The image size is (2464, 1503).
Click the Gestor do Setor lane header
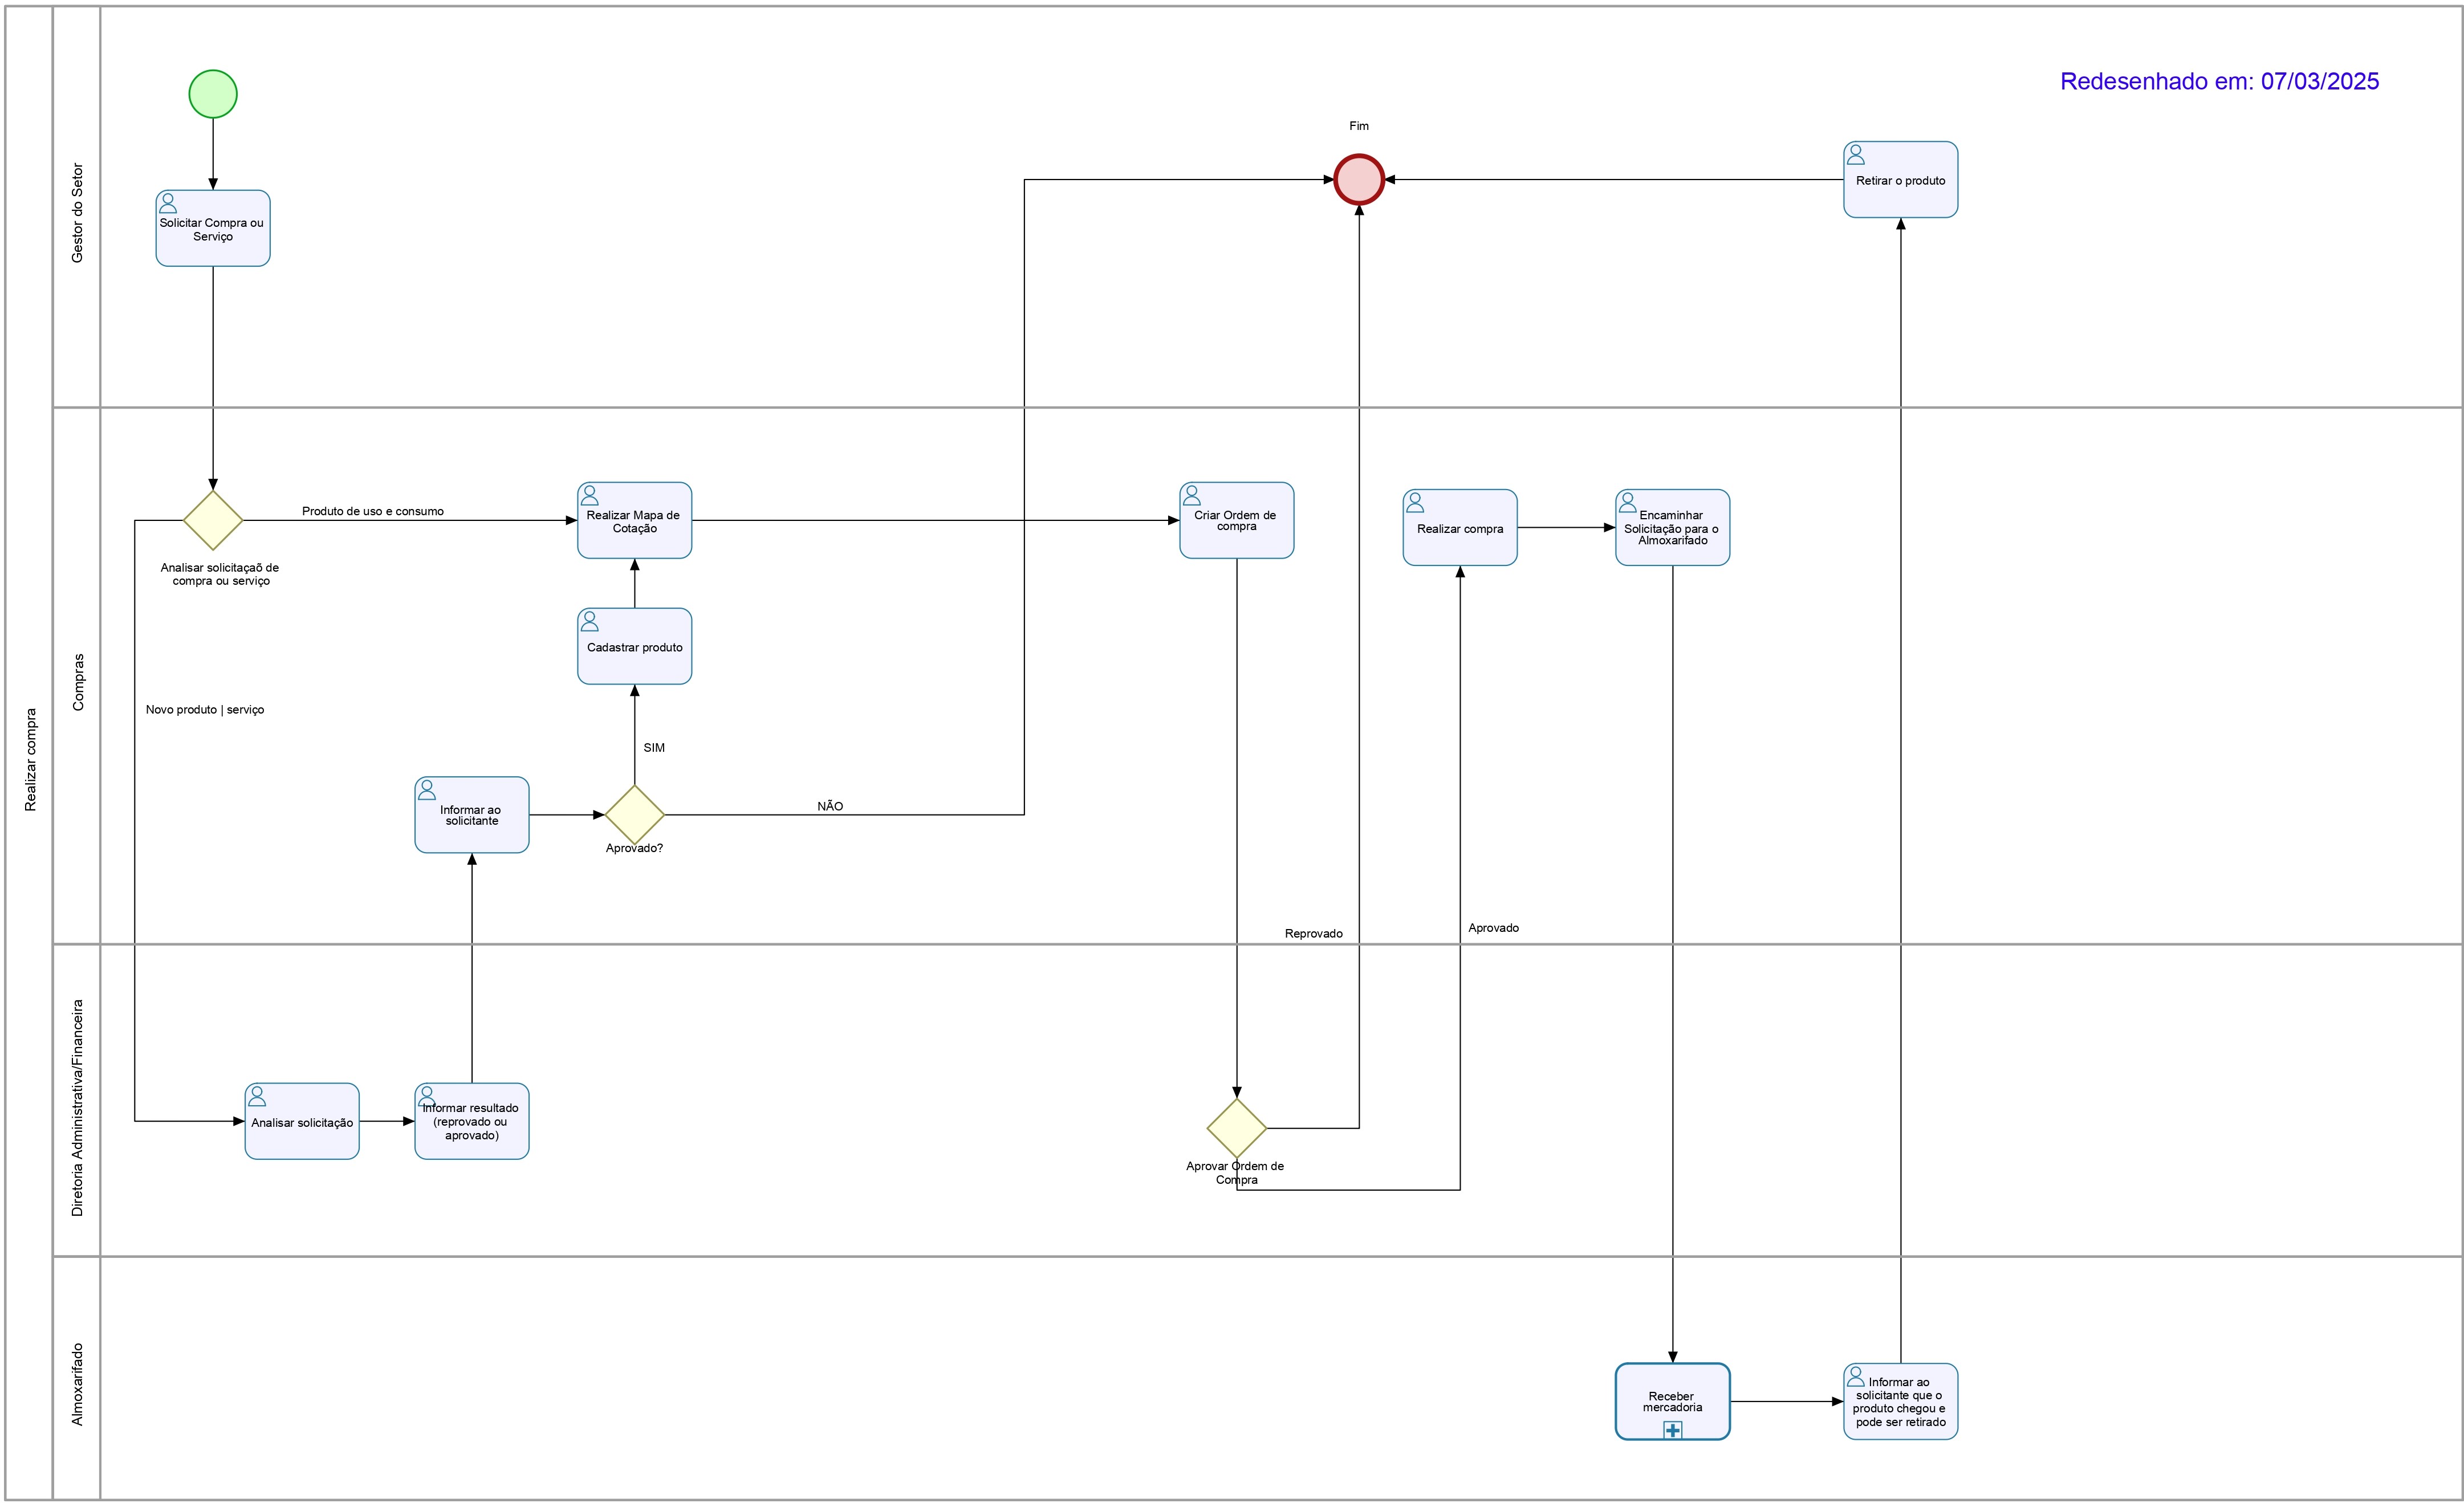coord(77,213)
